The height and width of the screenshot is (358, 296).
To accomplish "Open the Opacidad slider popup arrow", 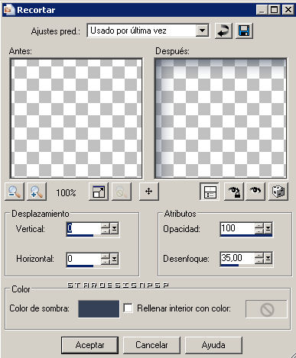I will pos(268,228).
